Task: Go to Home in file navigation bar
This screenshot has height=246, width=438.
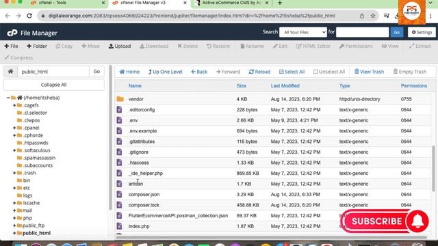Action: pyautogui.click(x=129, y=72)
